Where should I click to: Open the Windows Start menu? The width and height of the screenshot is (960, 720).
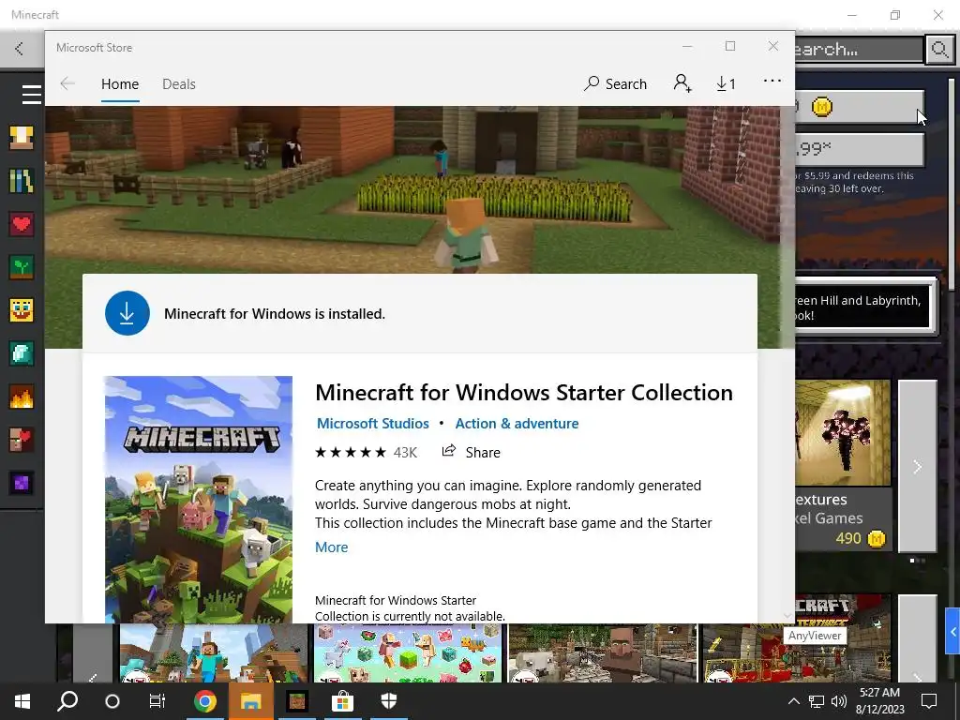[x=22, y=701]
